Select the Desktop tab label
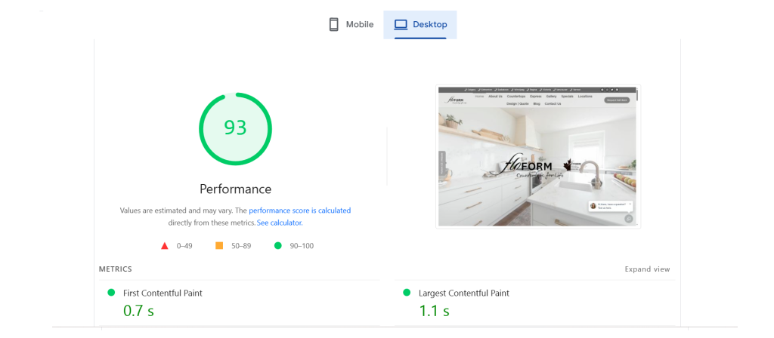 429,25
